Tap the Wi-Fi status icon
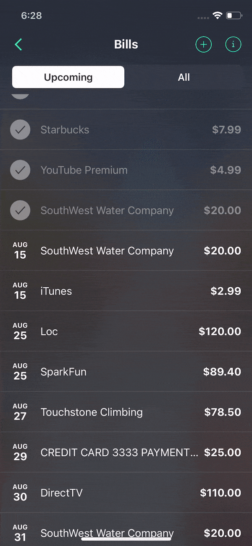 (x=217, y=16)
